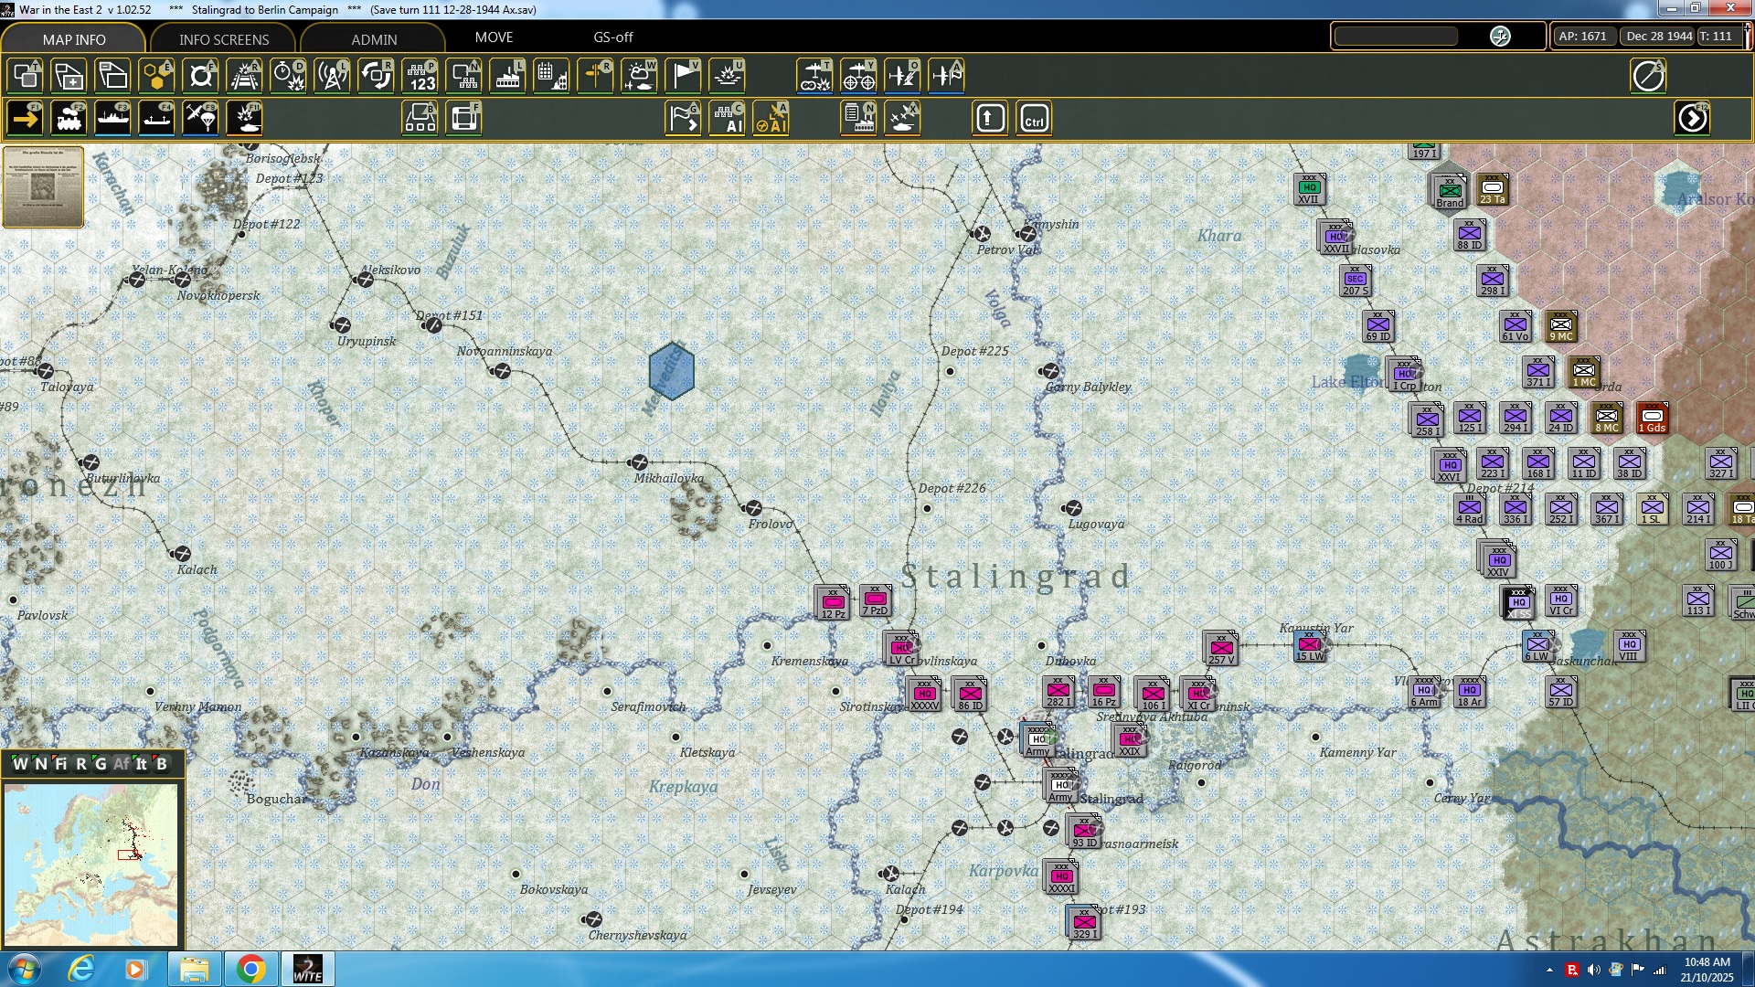Click the GS-off ground support toggle
1755x987 pixels.
pos(612,37)
